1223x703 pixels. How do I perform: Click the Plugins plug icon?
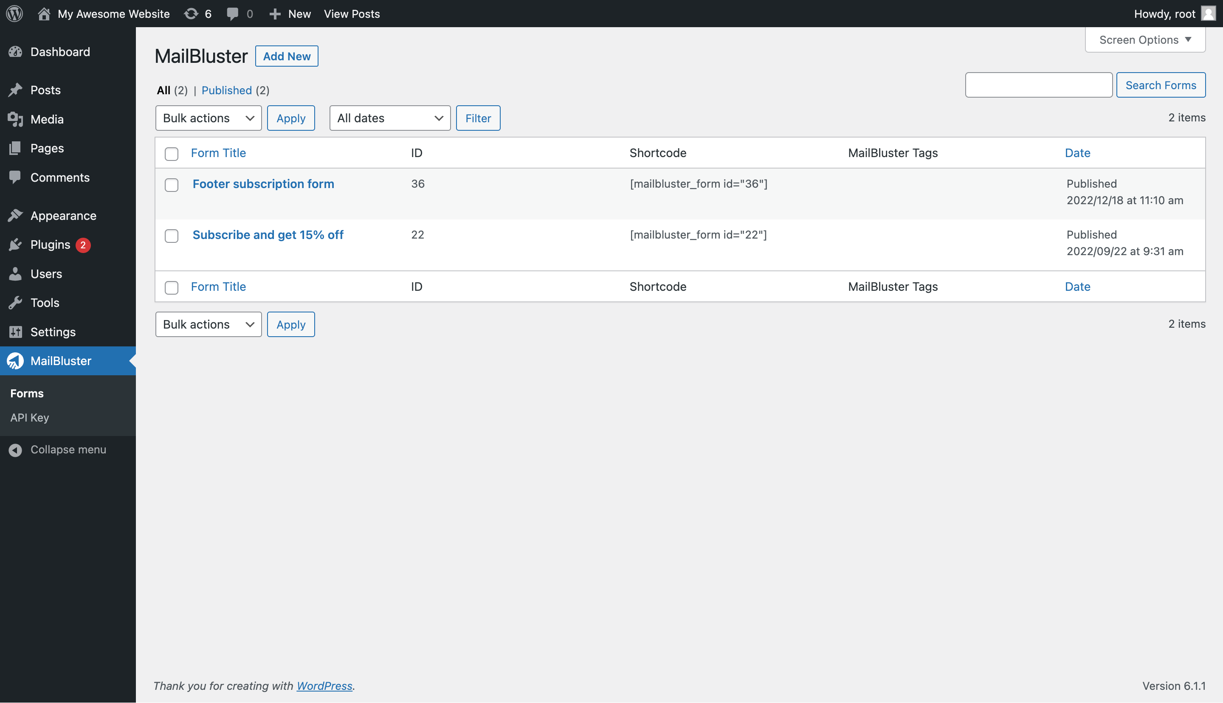[15, 245]
